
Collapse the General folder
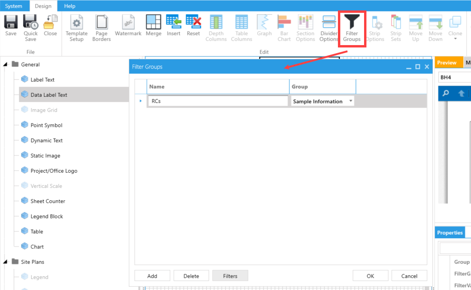[x=5, y=65]
